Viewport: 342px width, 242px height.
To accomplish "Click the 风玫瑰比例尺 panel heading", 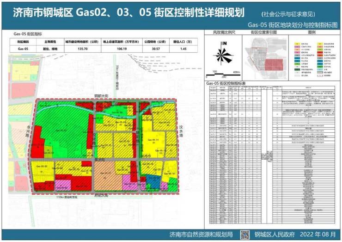I will tap(224, 32).
